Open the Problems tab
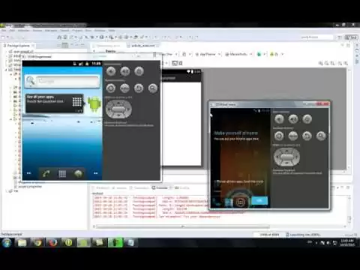The width and height of the screenshot is (360, 270). pyautogui.click(x=101, y=187)
